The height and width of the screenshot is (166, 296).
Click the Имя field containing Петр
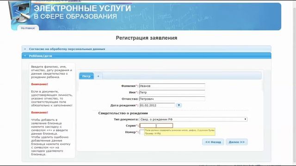pyautogui.click(x=172, y=92)
